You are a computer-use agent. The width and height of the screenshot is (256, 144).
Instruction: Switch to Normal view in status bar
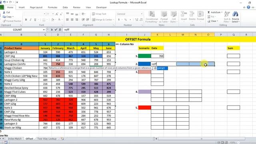[x=218, y=142]
